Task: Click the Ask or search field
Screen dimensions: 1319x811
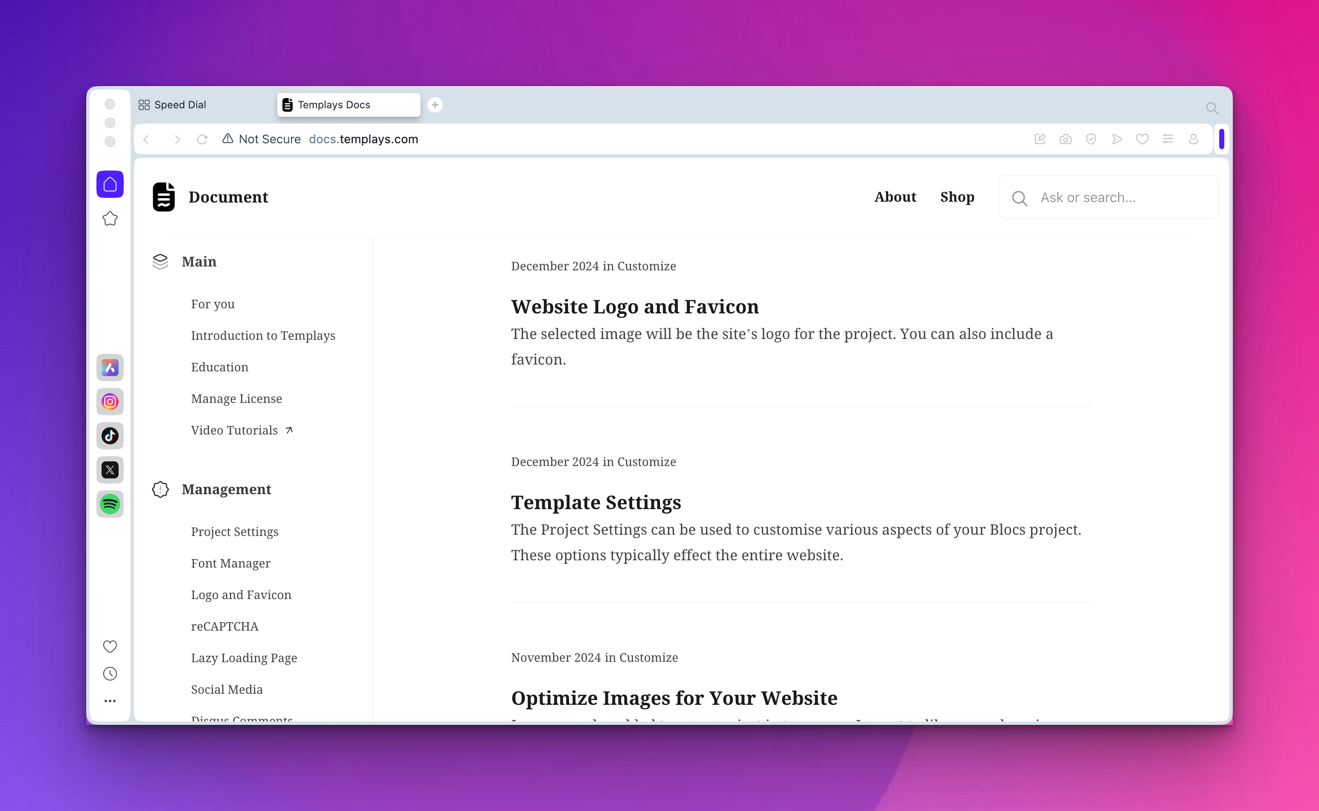Action: [1108, 197]
